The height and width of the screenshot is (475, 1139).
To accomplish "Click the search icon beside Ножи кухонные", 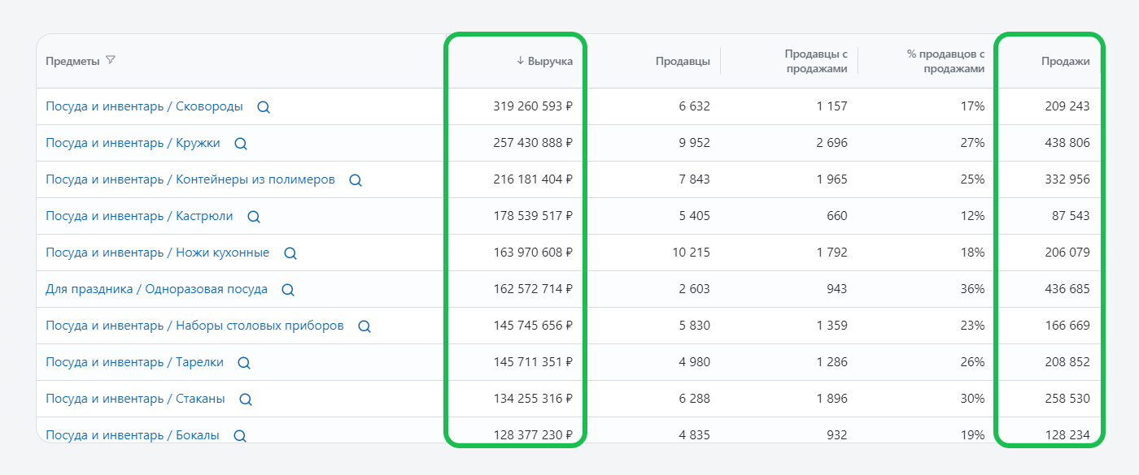I will point(290,253).
